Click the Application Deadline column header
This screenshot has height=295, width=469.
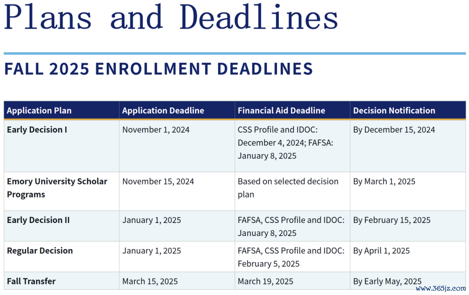coord(163,111)
